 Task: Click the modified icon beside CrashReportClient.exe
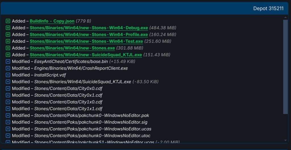[8, 68]
